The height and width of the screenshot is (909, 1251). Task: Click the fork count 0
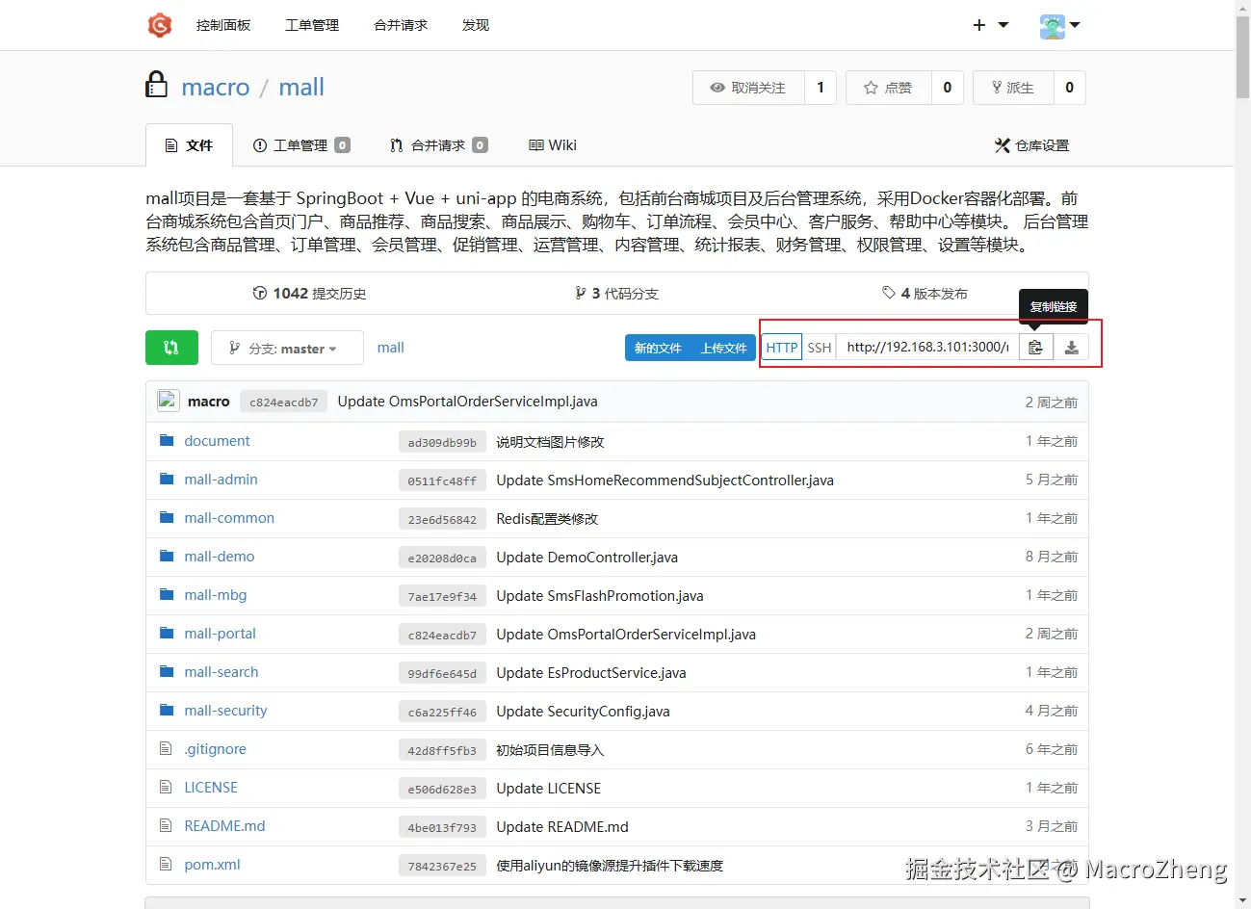click(x=1070, y=88)
